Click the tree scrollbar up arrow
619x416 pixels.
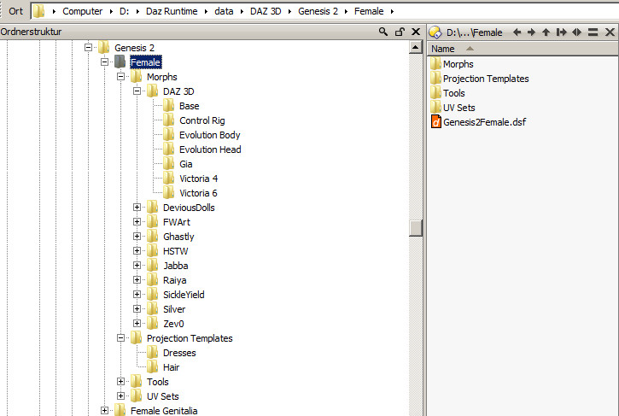pyautogui.click(x=415, y=48)
